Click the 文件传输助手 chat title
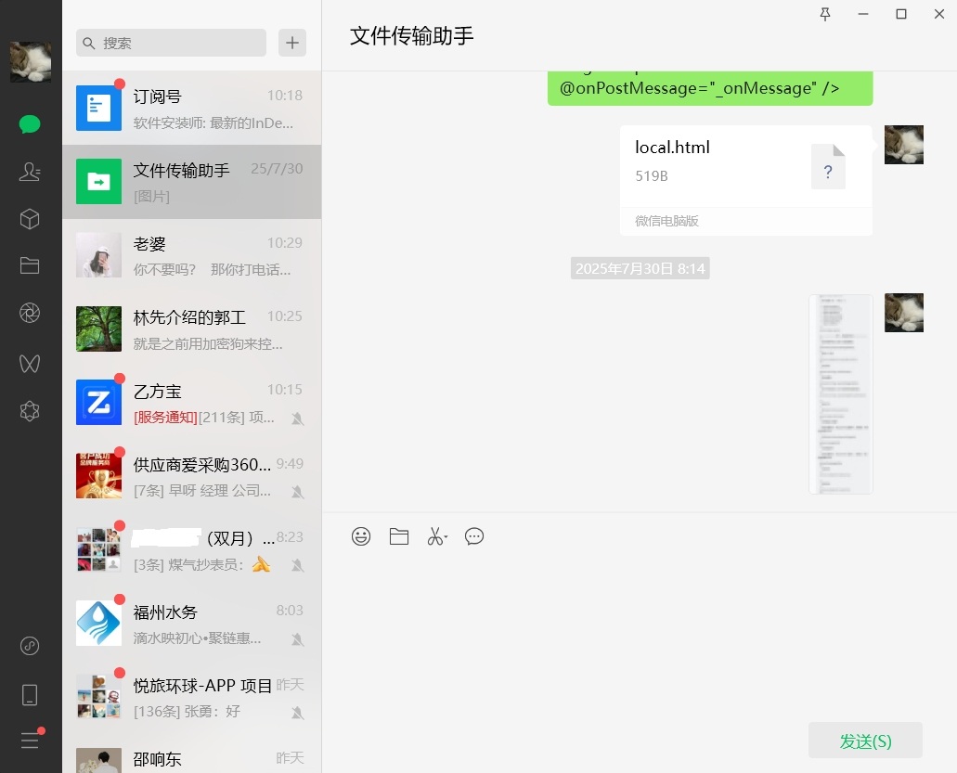 click(411, 36)
